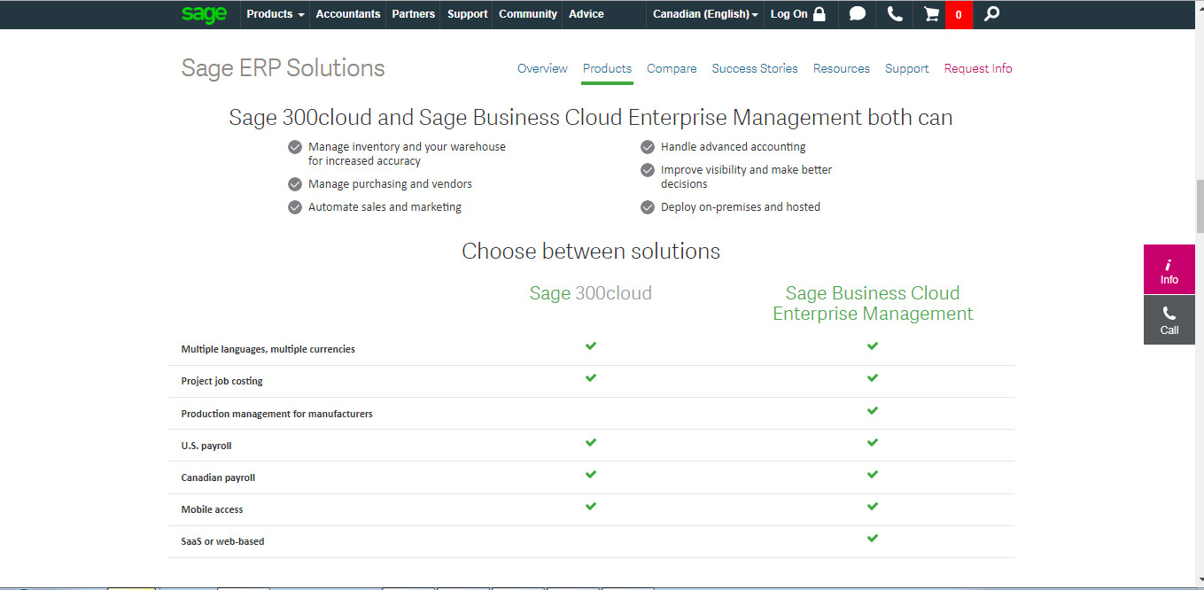Click the phone icon in the header
The image size is (1204, 590).
[894, 14]
